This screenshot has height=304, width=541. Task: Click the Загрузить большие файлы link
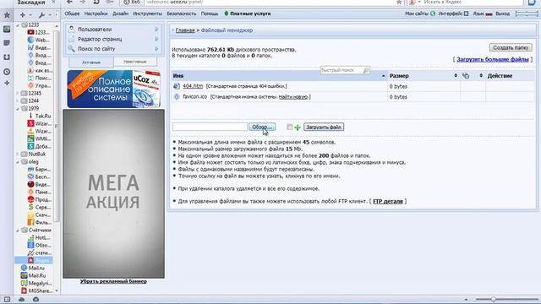pyautogui.click(x=492, y=59)
